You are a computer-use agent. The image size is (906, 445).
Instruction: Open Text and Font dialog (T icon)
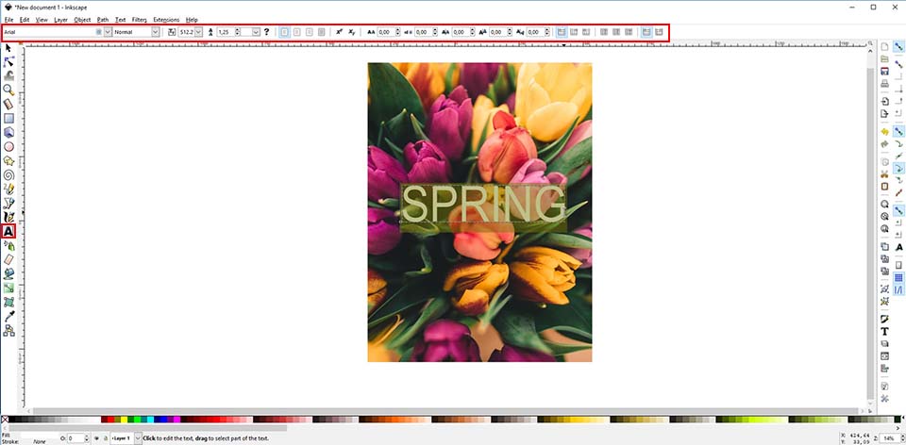(x=884, y=331)
